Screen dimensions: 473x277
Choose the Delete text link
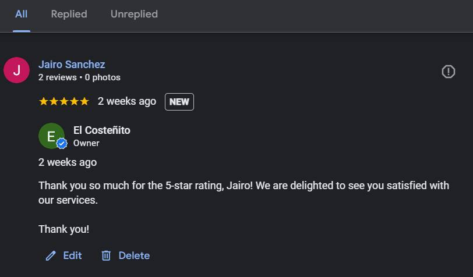click(x=134, y=255)
